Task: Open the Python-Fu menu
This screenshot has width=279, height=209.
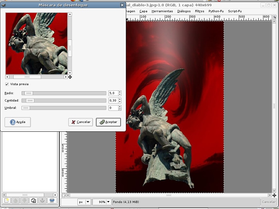Action: pyautogui.click(x=216, y=11)
